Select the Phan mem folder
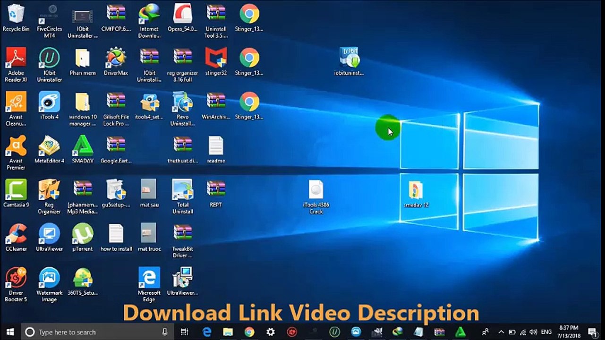 (x=83, y=62)
